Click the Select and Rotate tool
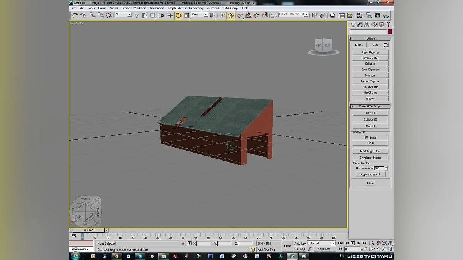This screenshot has width=463, height=260. 179,15
